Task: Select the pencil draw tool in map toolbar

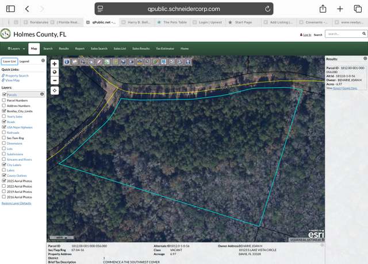Action: [x=99, y=62]
